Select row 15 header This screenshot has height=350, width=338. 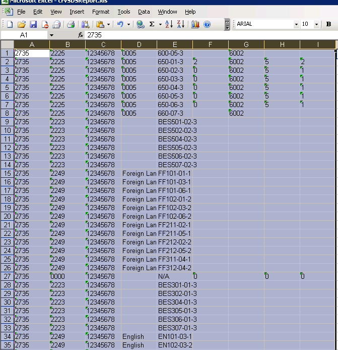click(x=8, y=173)
